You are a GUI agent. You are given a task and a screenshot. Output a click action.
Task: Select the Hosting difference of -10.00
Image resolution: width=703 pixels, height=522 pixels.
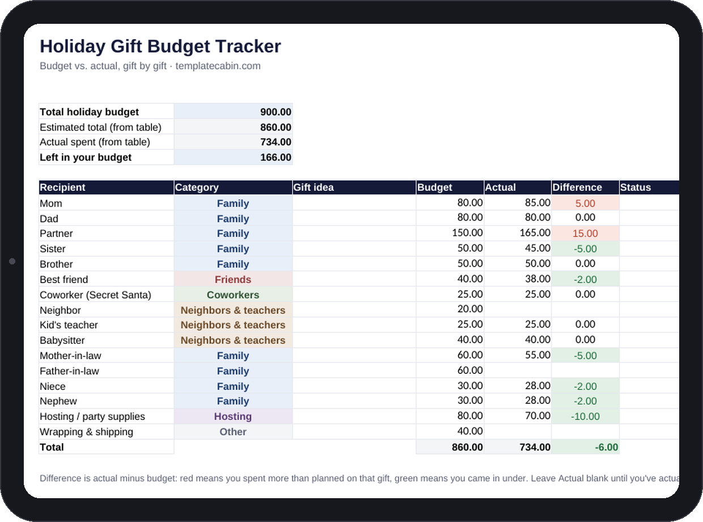point(585,416)
